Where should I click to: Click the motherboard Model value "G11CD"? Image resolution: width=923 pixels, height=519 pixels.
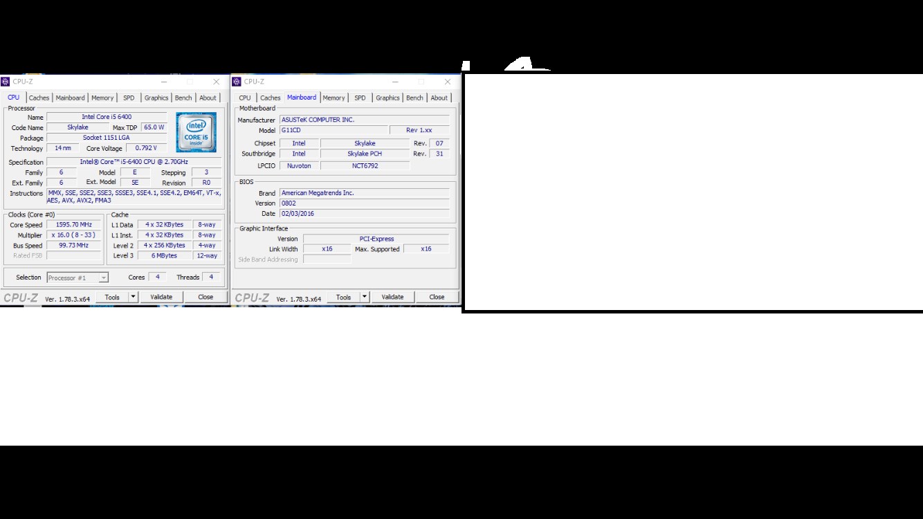pos(333,130)
